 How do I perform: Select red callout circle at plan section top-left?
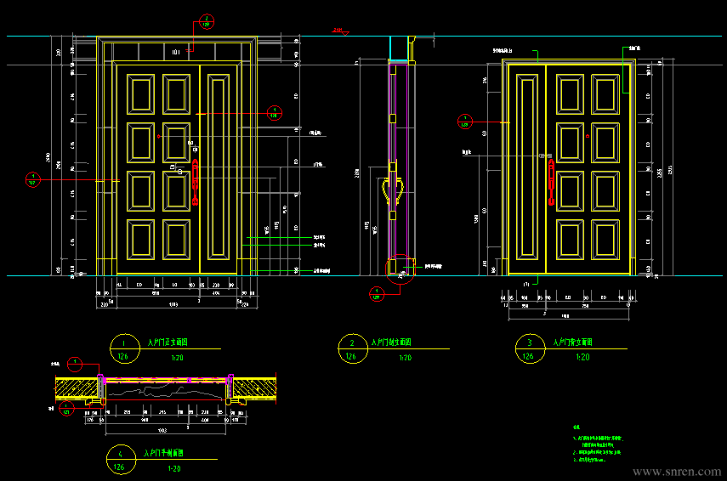click(75, 365)
